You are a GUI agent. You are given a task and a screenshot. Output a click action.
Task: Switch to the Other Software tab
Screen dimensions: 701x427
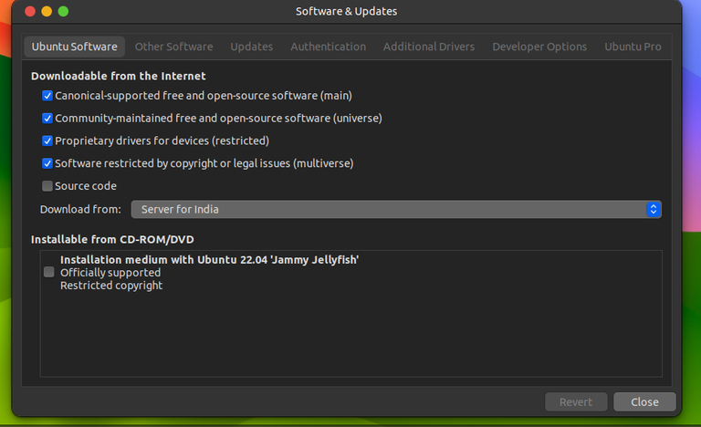(173, 47)
